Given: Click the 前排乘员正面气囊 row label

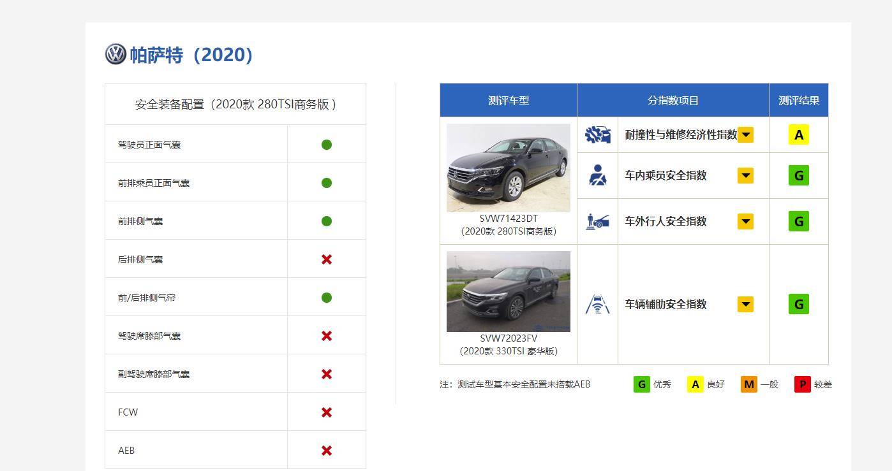Looking at the screenshot, I should (154, 183).
